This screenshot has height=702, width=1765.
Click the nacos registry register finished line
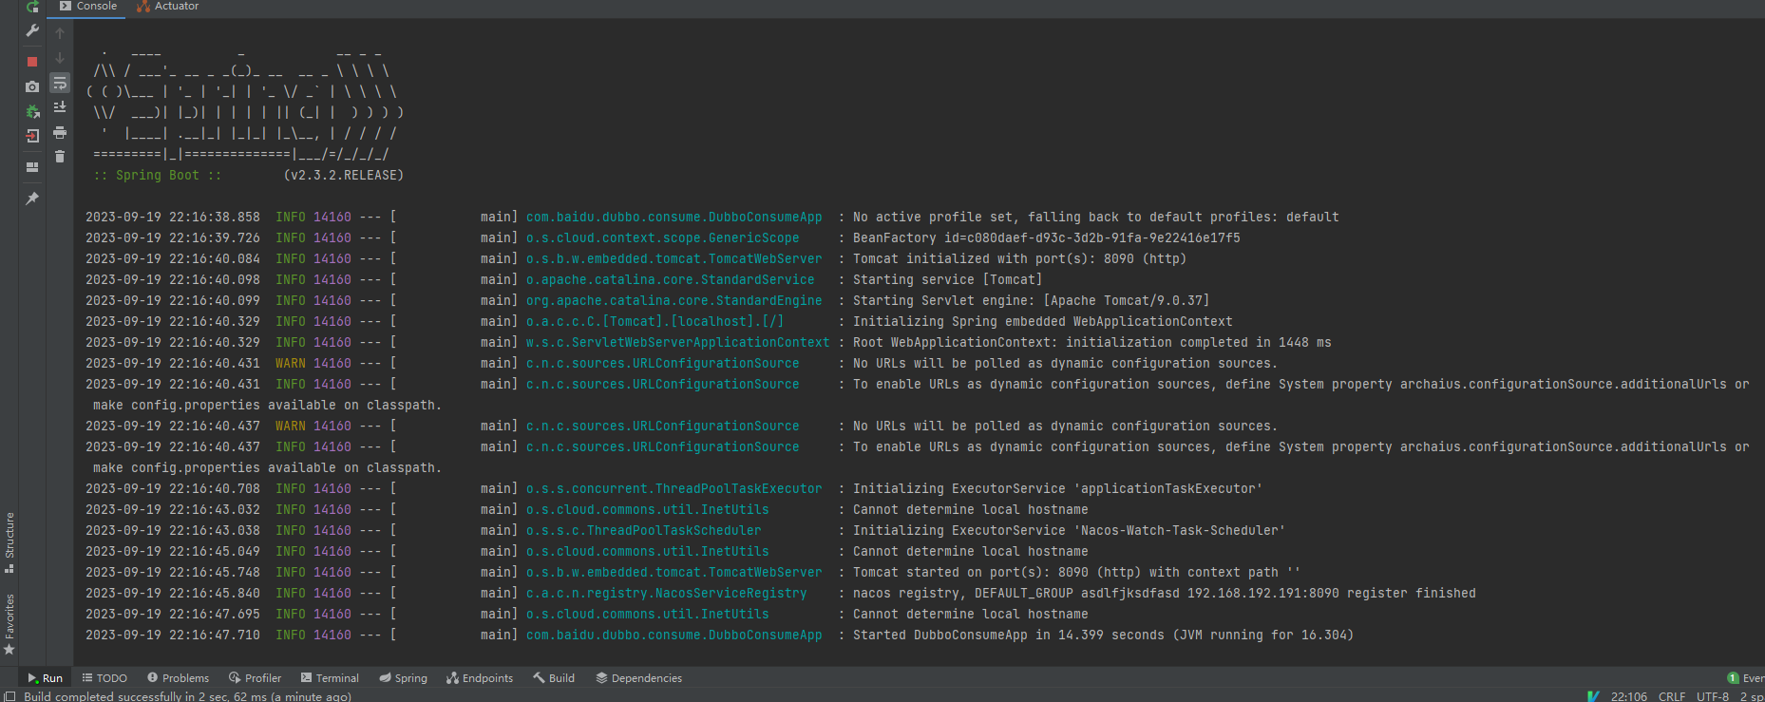[x=1165, y=594]
